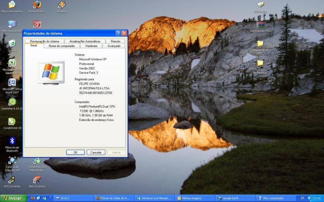Open the Restauração do sistema tab
324x202 pixels.
(44, 41)
